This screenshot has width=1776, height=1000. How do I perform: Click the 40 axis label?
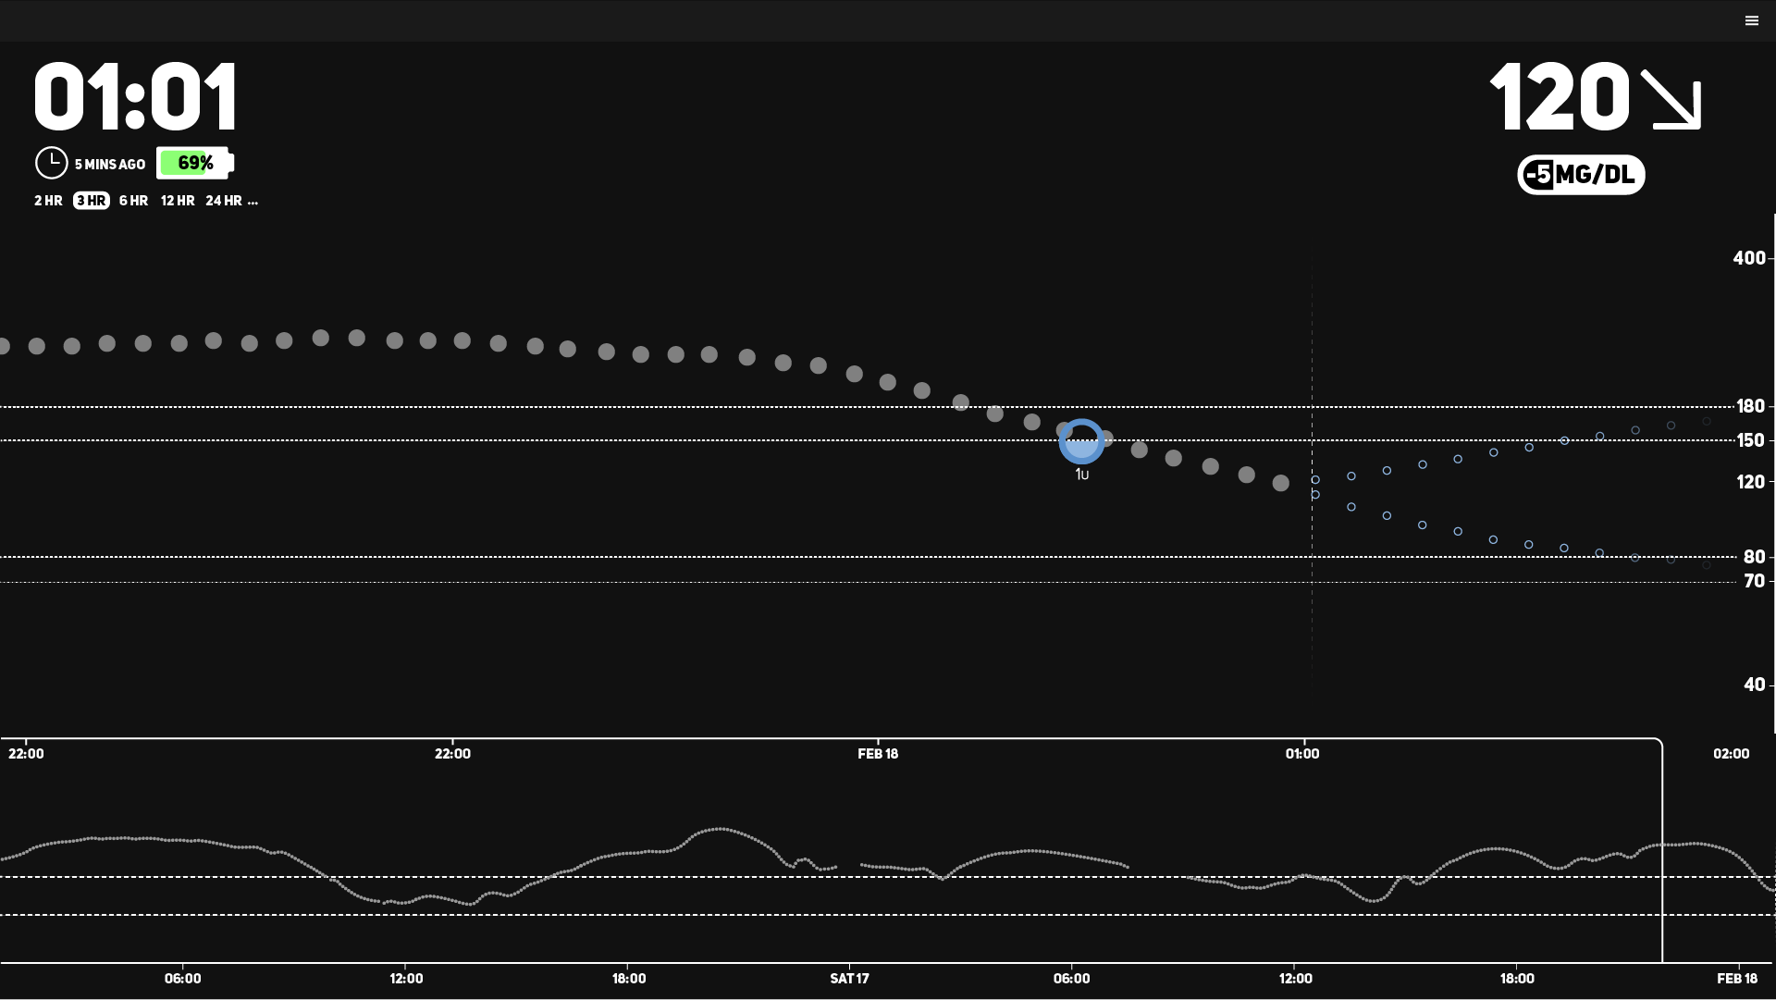coord(1754,685)
